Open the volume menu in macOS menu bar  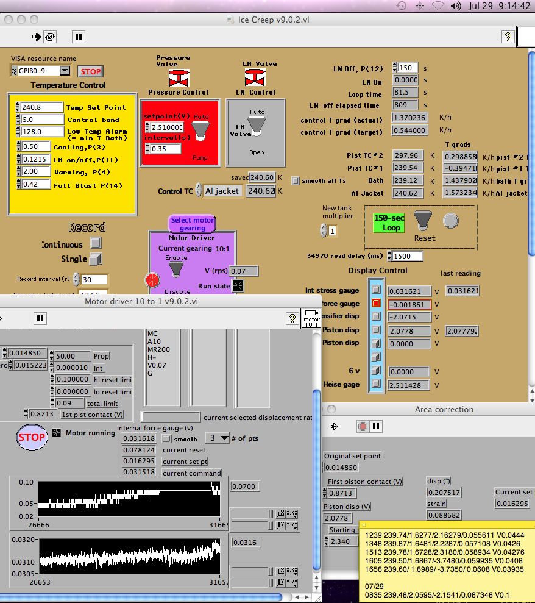456,5
